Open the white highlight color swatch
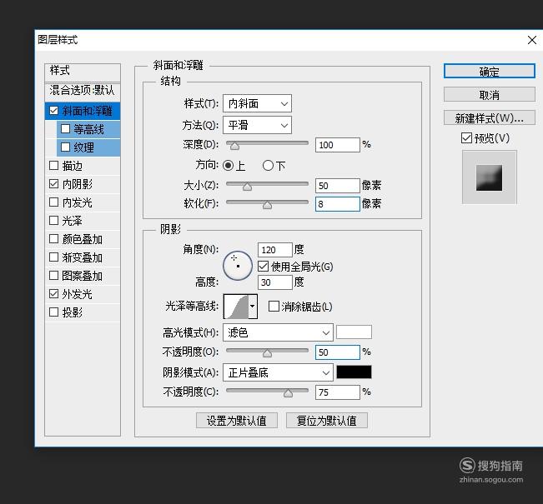The height and width of the screenshot is (504, 543). (x=354, y=332)
